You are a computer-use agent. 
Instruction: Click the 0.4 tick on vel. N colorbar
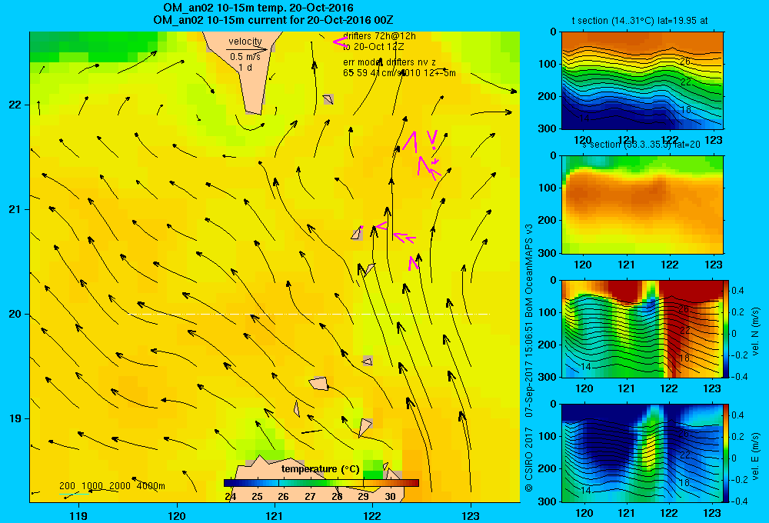pyautogui.click(x=737, y=291)
